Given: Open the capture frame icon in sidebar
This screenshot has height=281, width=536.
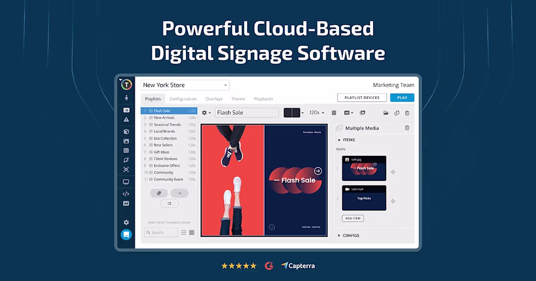Looking at the screenshot, I should [126, 170].
